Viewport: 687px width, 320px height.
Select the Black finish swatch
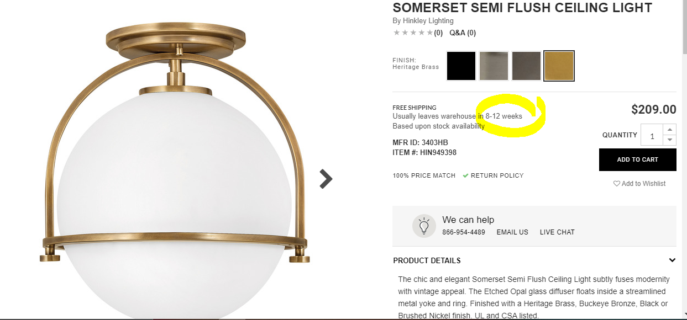coord(462,66)
